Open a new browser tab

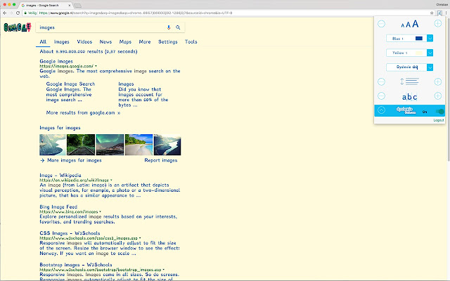point(77,6)
